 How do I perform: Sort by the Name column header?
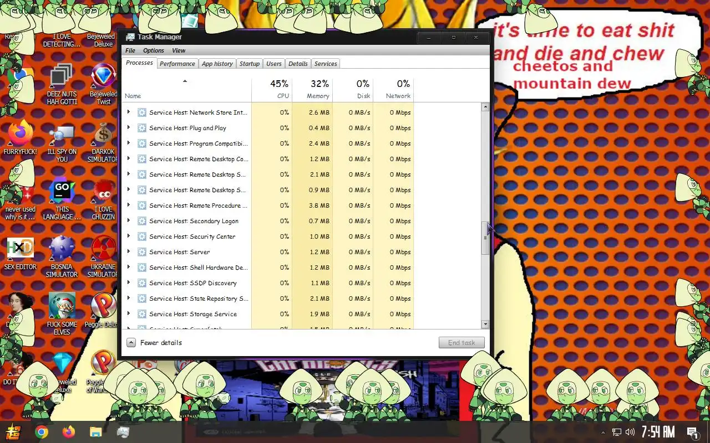[186, 89]
